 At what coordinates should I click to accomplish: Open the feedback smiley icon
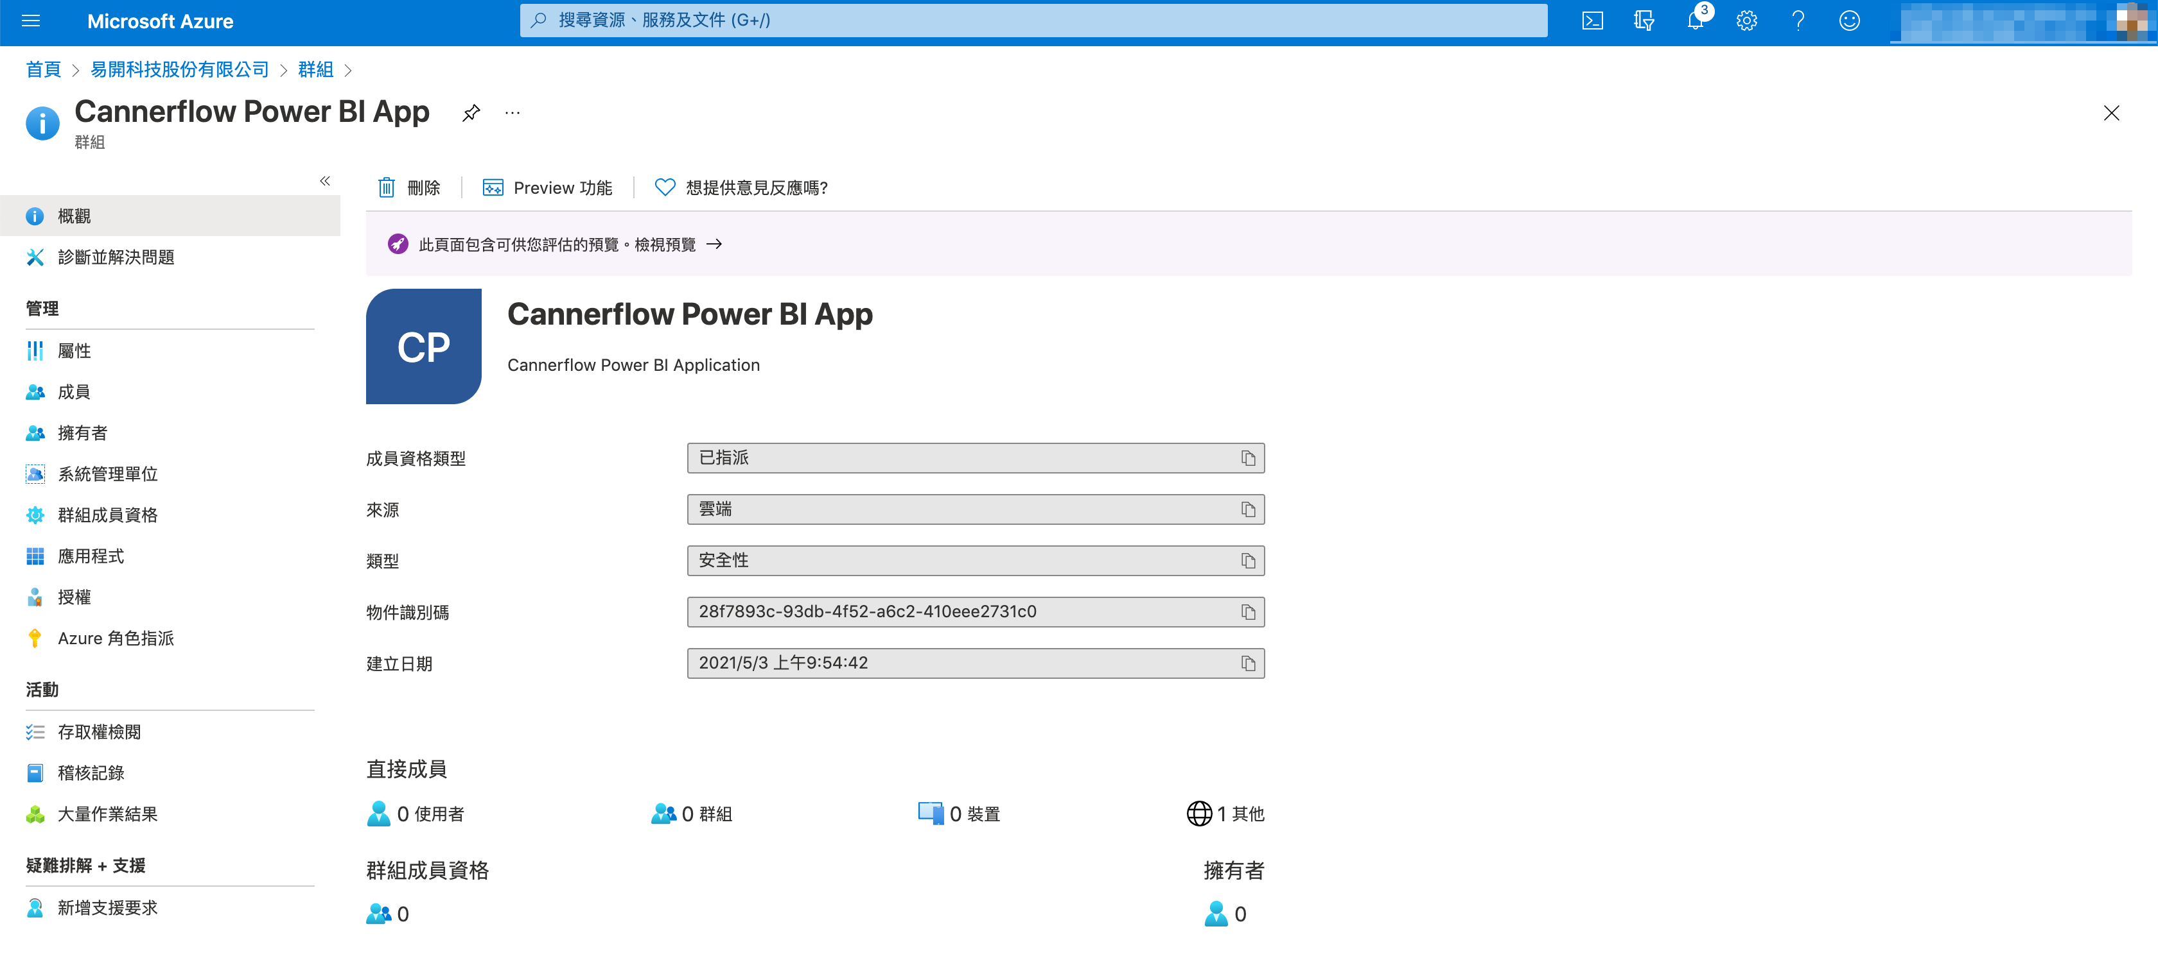(x=1849, y=21)
